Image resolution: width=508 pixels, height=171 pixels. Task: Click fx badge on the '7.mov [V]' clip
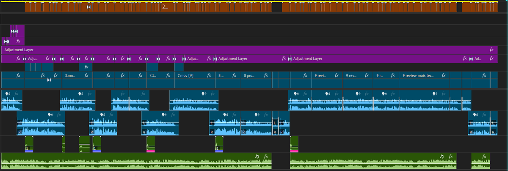click(x=209, y=76)
